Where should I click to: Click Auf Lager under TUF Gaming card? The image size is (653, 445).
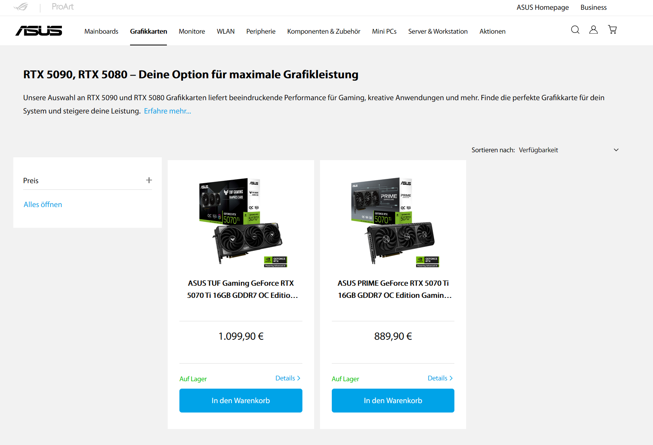click(x=193, y=379)
